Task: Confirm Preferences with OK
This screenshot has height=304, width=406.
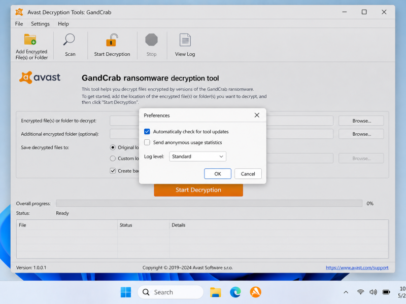Action: coord(218,174)
